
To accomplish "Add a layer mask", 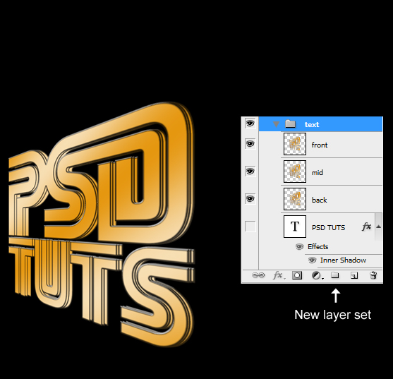I will tap(297, 275).
